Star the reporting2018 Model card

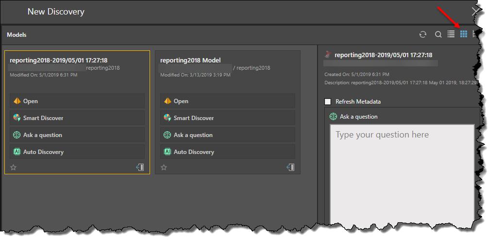tap(164, 168)
